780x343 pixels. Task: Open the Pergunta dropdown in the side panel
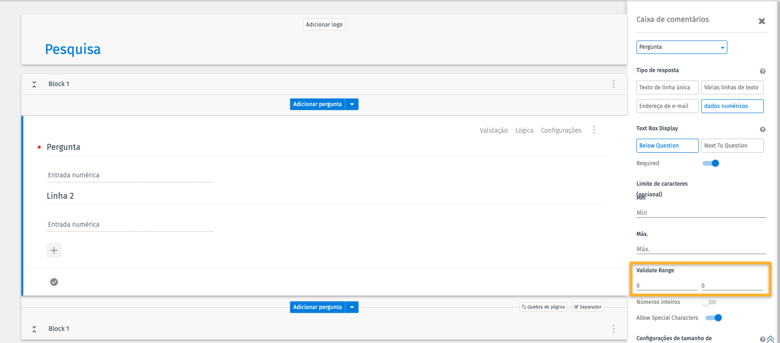click(682, 47)
